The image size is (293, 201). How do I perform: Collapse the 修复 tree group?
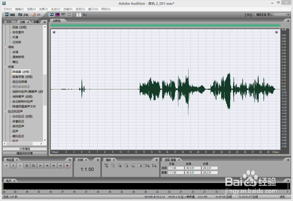tap(5, 67)
